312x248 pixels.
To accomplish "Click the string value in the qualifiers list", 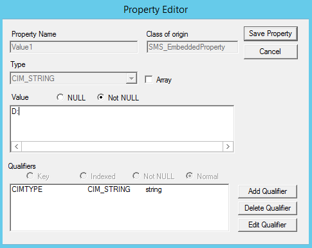I will tap(154, 190).
